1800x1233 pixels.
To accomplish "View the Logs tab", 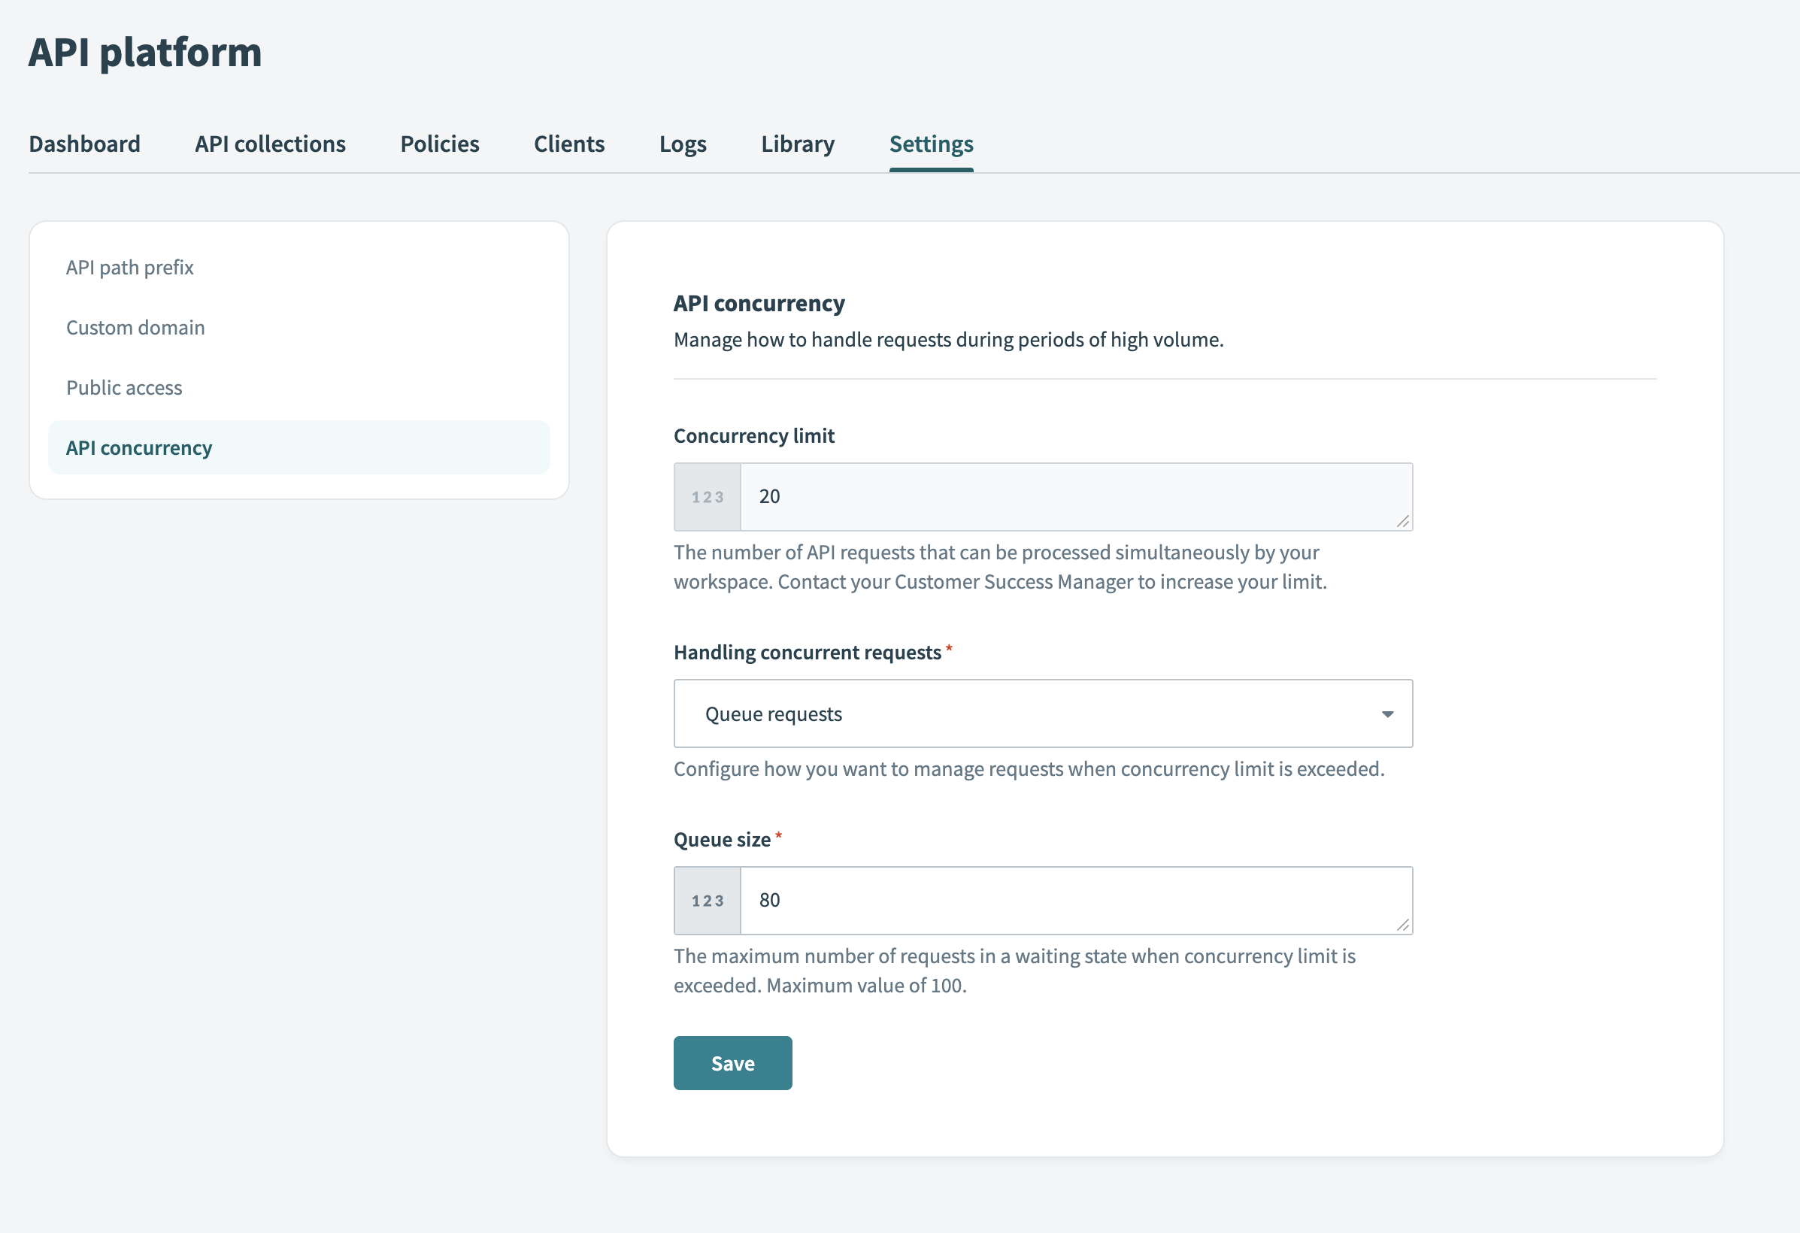I will click(683, 144).
